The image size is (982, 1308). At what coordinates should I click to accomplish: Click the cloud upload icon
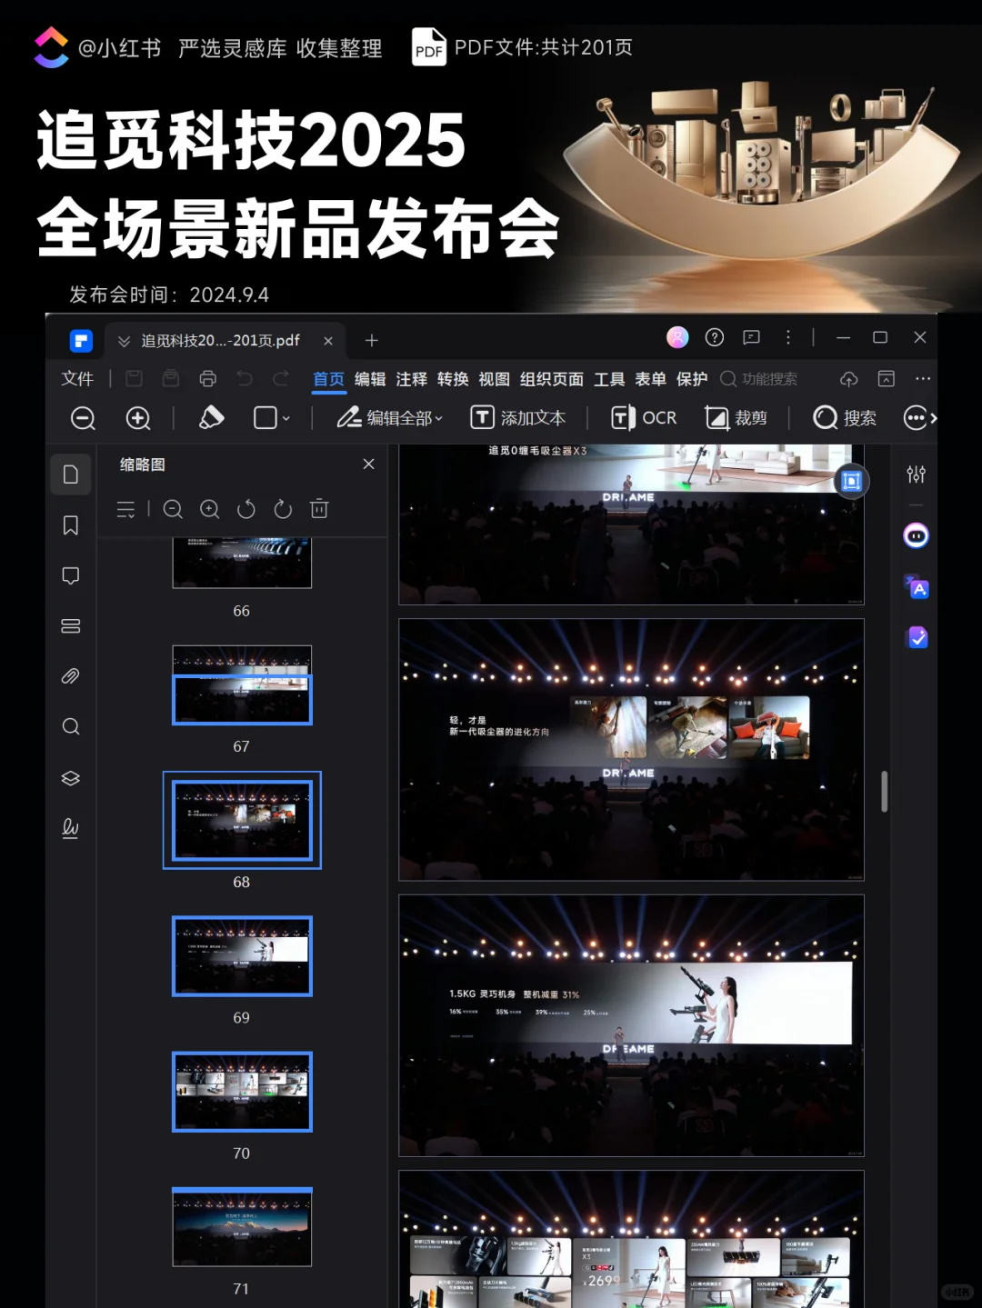(848, 378)
